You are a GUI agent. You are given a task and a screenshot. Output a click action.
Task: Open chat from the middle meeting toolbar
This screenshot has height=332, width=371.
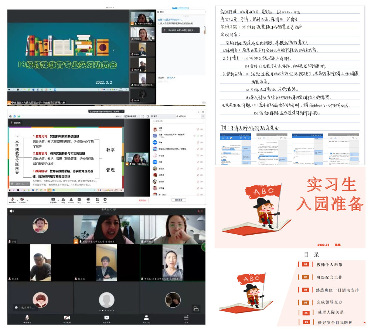pyautogui.click(x=79, y=200)
